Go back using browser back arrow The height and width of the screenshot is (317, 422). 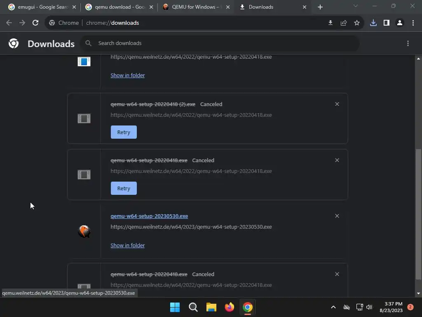[x=9, y=23]
